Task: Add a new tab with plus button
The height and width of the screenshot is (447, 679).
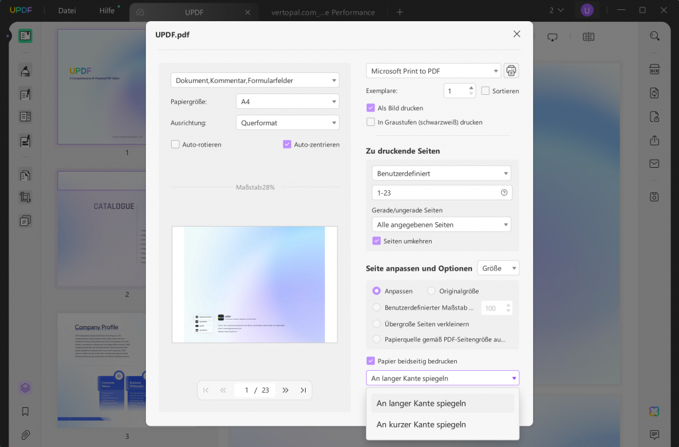Action: coord(400,12)
